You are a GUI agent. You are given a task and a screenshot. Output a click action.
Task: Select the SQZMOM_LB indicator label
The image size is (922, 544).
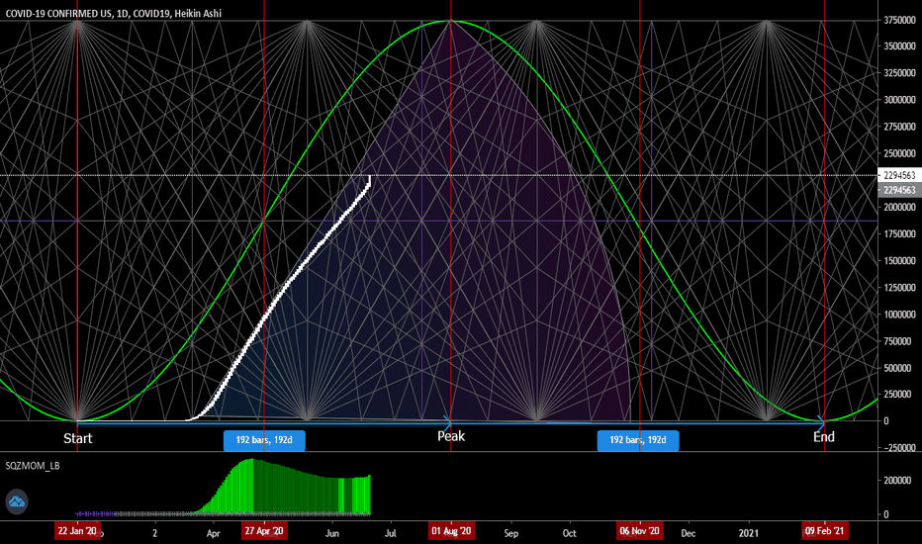(x=33, y=466)
